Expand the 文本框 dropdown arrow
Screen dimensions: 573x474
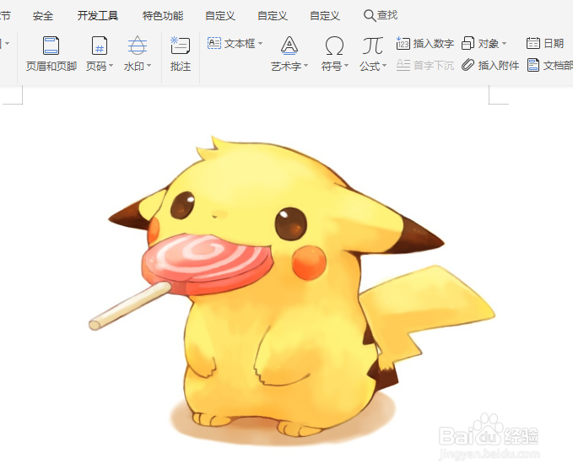point(260,44)
